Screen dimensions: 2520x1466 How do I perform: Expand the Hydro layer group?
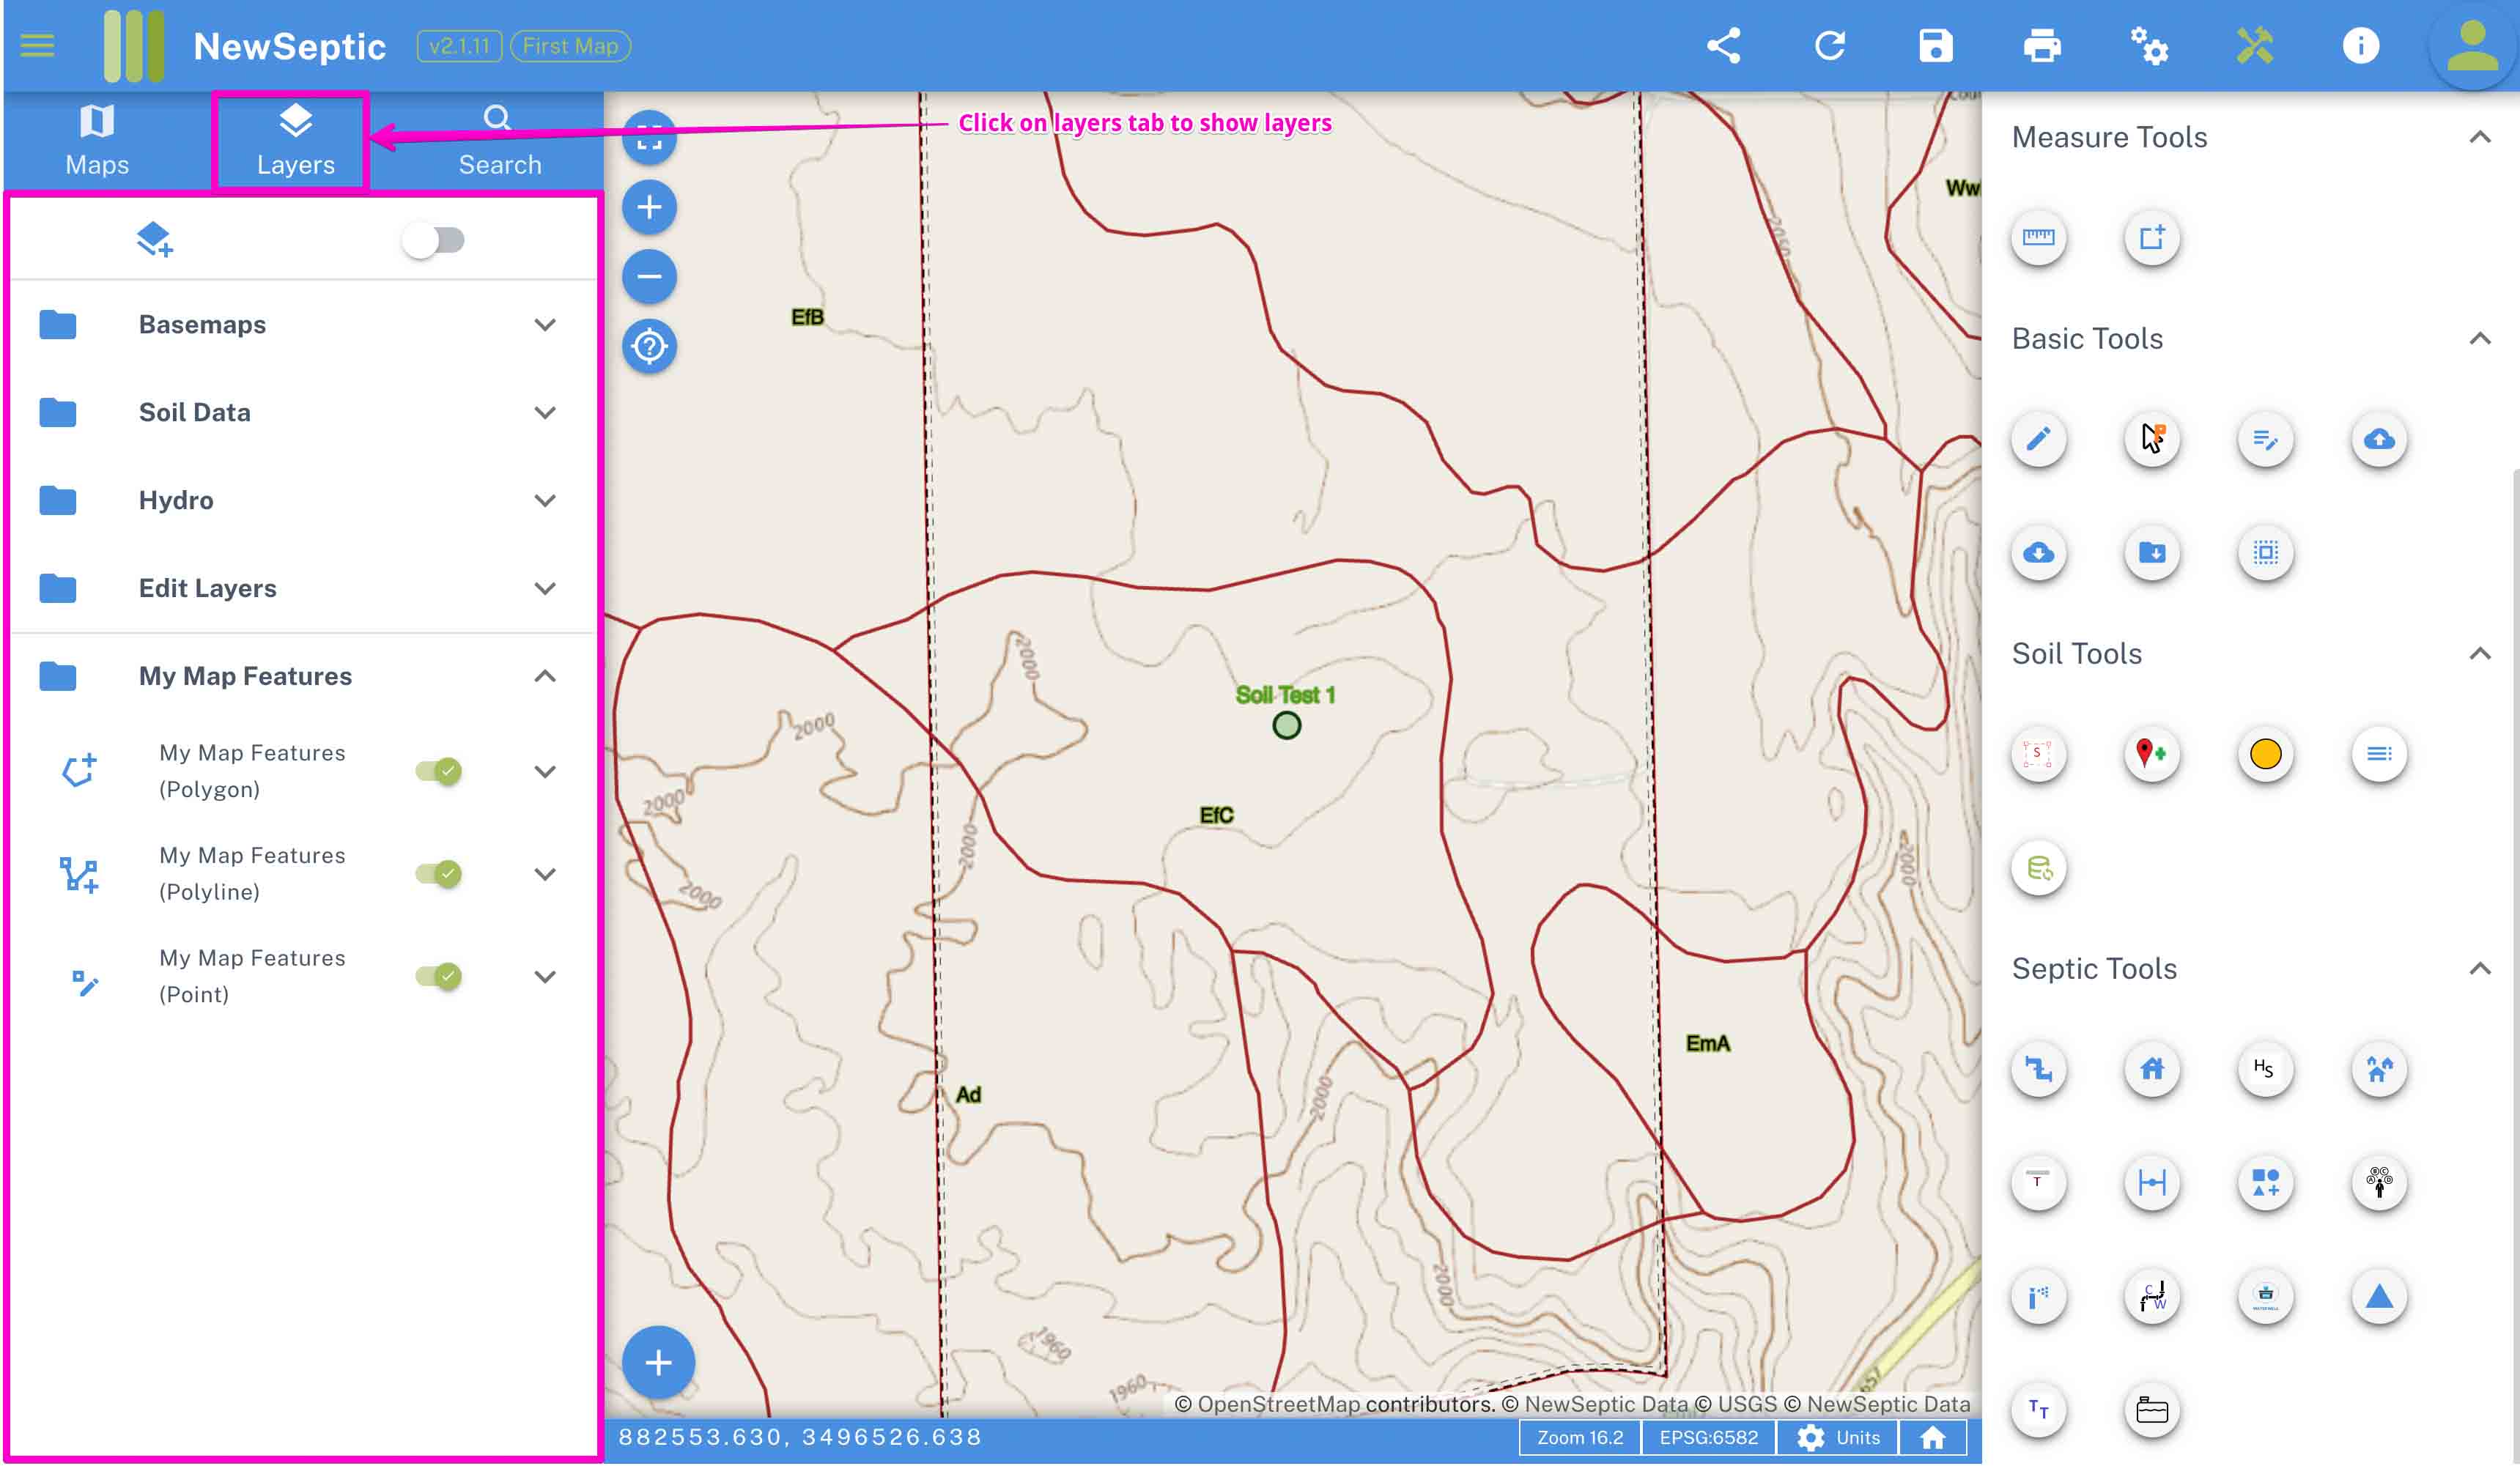coord(544,501)
